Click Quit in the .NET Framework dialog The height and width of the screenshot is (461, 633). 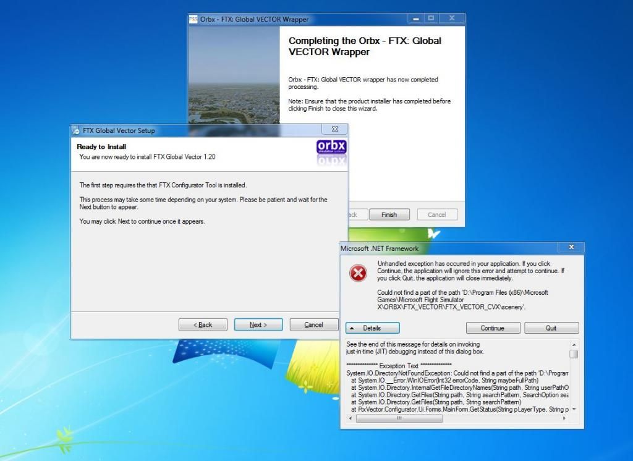pyautogui.click(x=551, y=328)
